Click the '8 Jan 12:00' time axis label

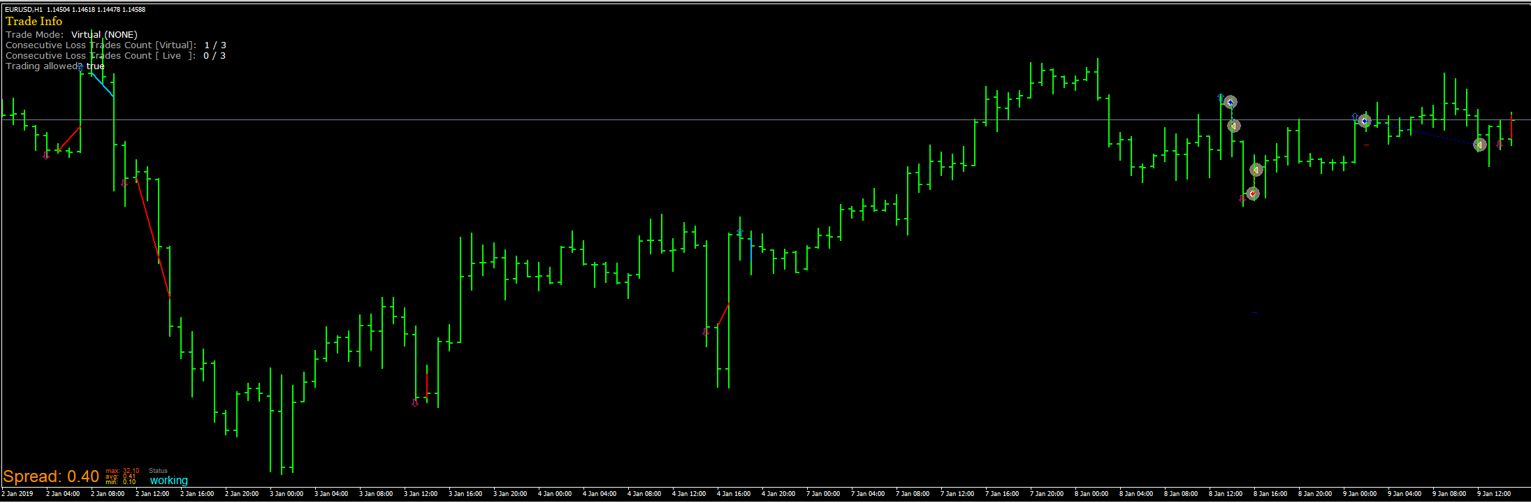(x=1226, y=494)
